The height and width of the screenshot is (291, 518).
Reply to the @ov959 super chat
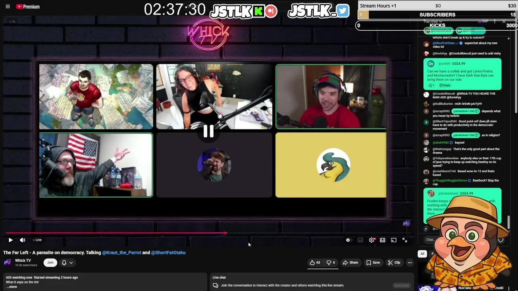(x=445, y=85)
